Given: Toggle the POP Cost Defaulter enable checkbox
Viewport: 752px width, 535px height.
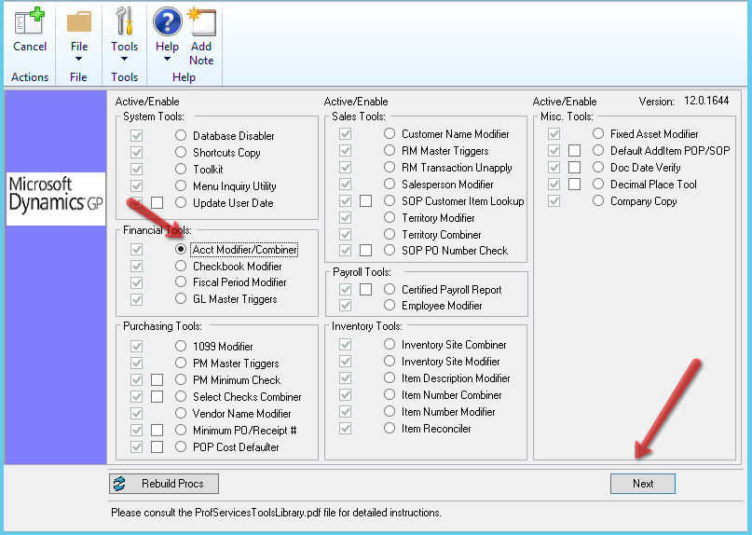Looking at the screenshot, I should pyautogui.click(x=157, y=447).
